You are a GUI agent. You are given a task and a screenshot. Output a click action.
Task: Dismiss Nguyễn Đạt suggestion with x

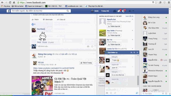[133, 19]
